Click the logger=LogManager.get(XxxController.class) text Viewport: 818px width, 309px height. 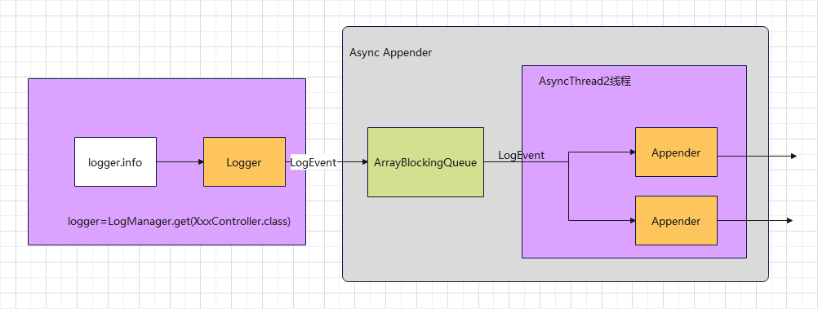tap(179, 221)
